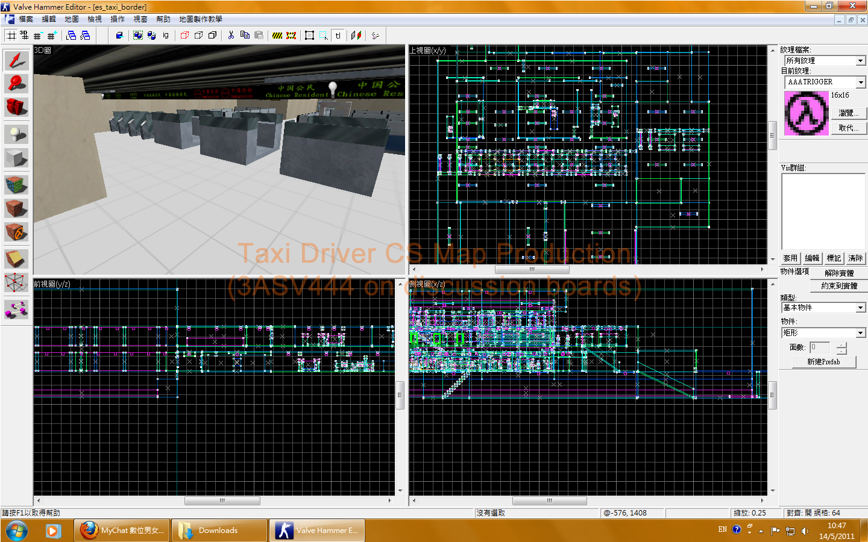
Task: Click the Save Window State icon
Action: [85, 36]
